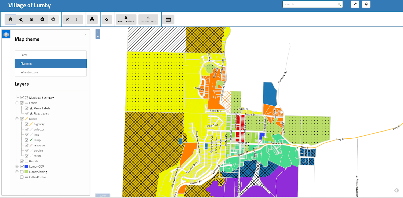
Task: Click the ramp layer name
Action: pyautogui.click(x=37, y=140)
